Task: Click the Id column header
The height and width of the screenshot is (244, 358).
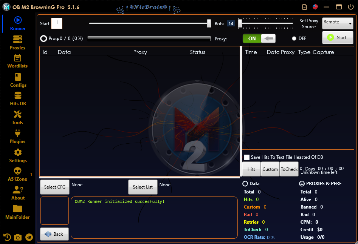Action: point(45,52)
